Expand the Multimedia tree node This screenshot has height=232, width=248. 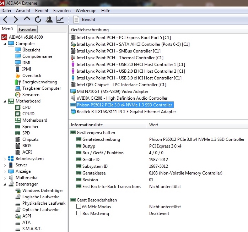(5, 178)
